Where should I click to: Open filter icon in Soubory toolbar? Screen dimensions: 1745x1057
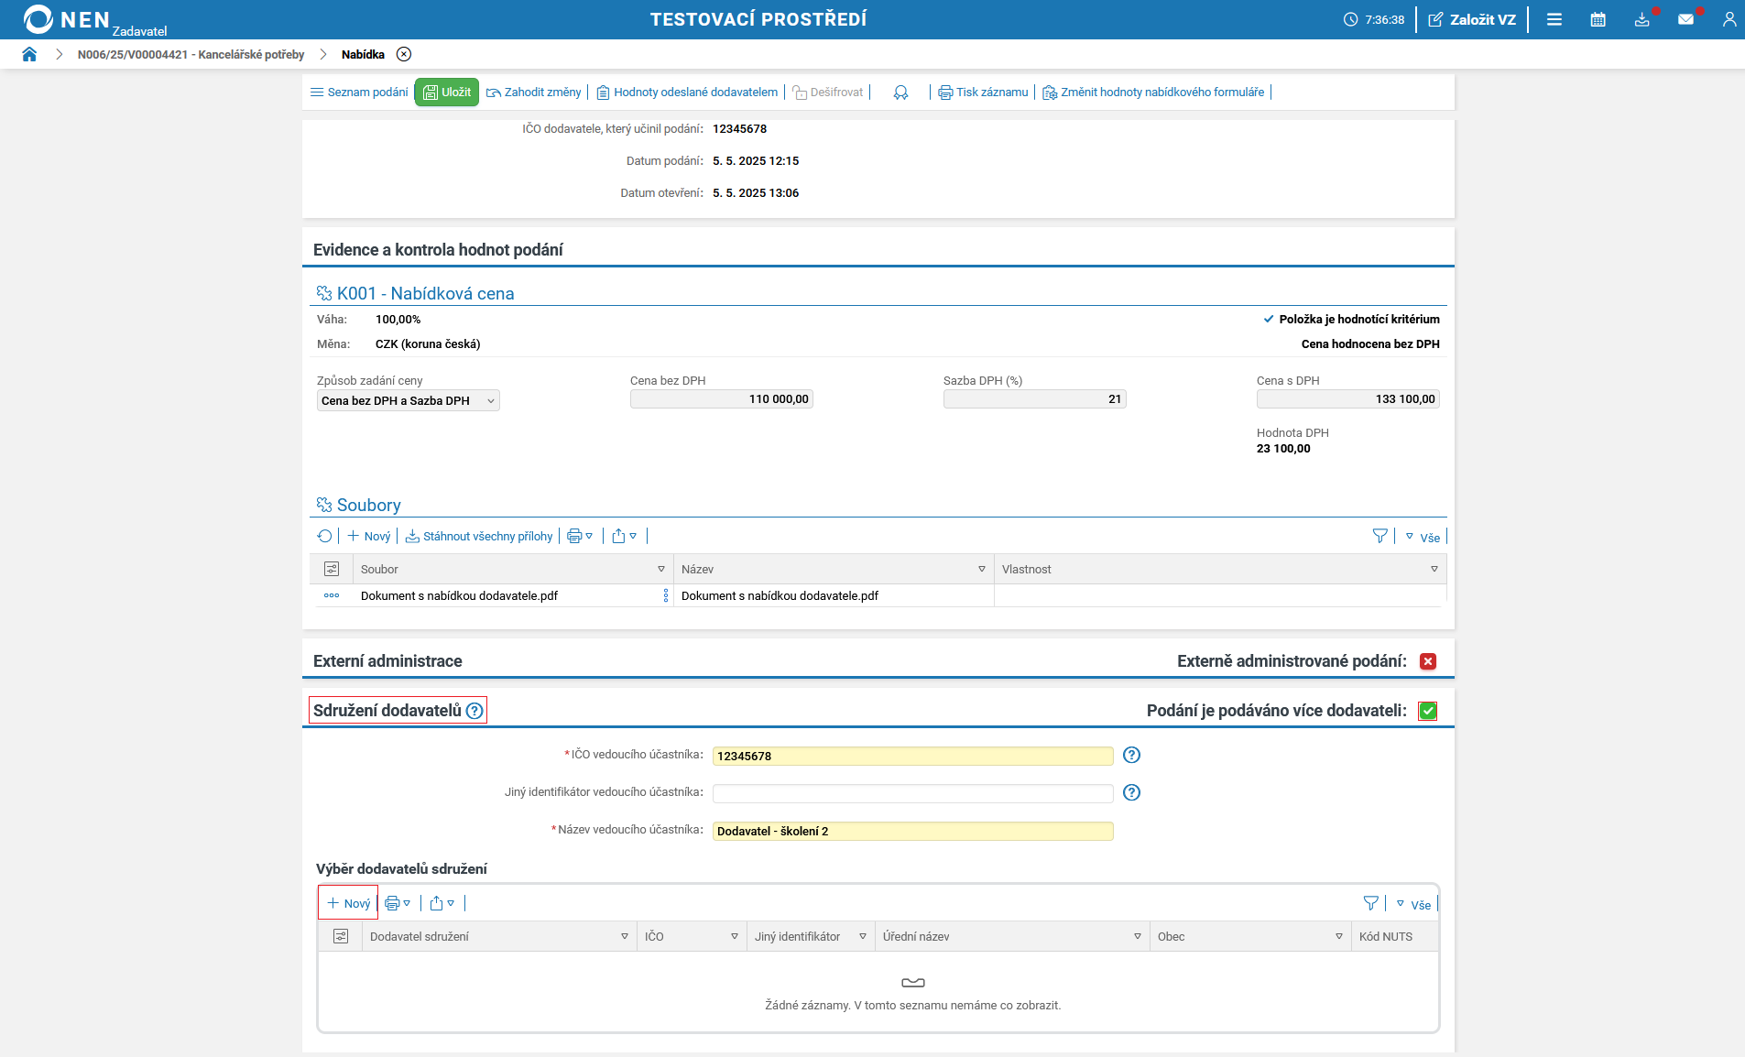pyautogui.click(x=1380, y=537)
